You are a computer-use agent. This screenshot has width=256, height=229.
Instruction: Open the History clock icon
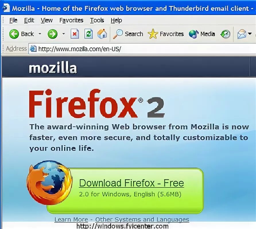click(226, 34)
